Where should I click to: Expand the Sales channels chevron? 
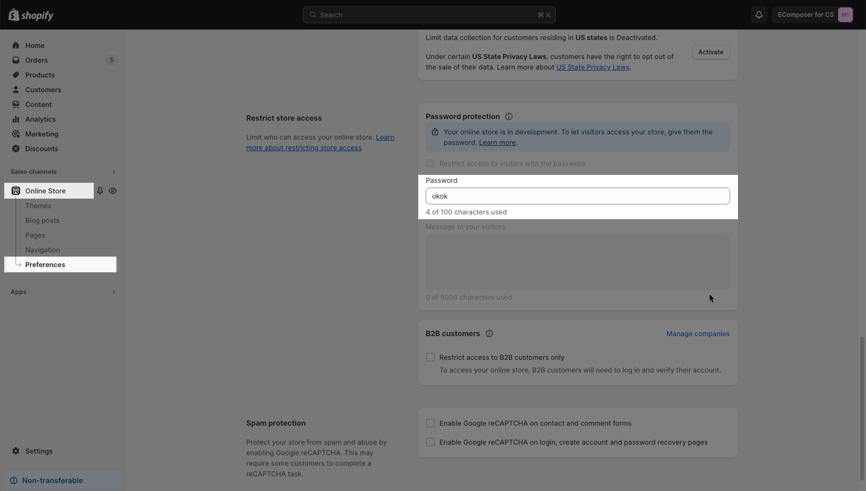point(114,172)
